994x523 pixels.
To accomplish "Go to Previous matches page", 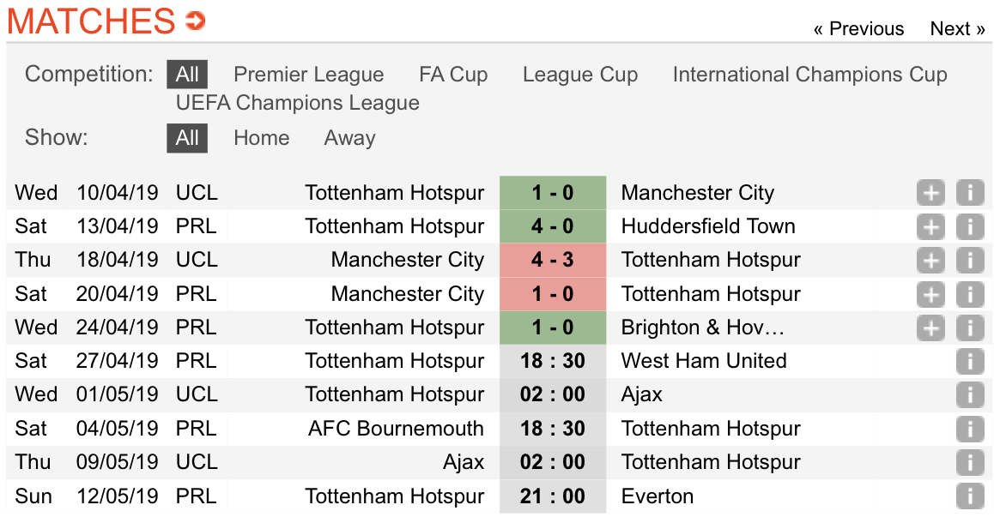I will pos(859,28).
